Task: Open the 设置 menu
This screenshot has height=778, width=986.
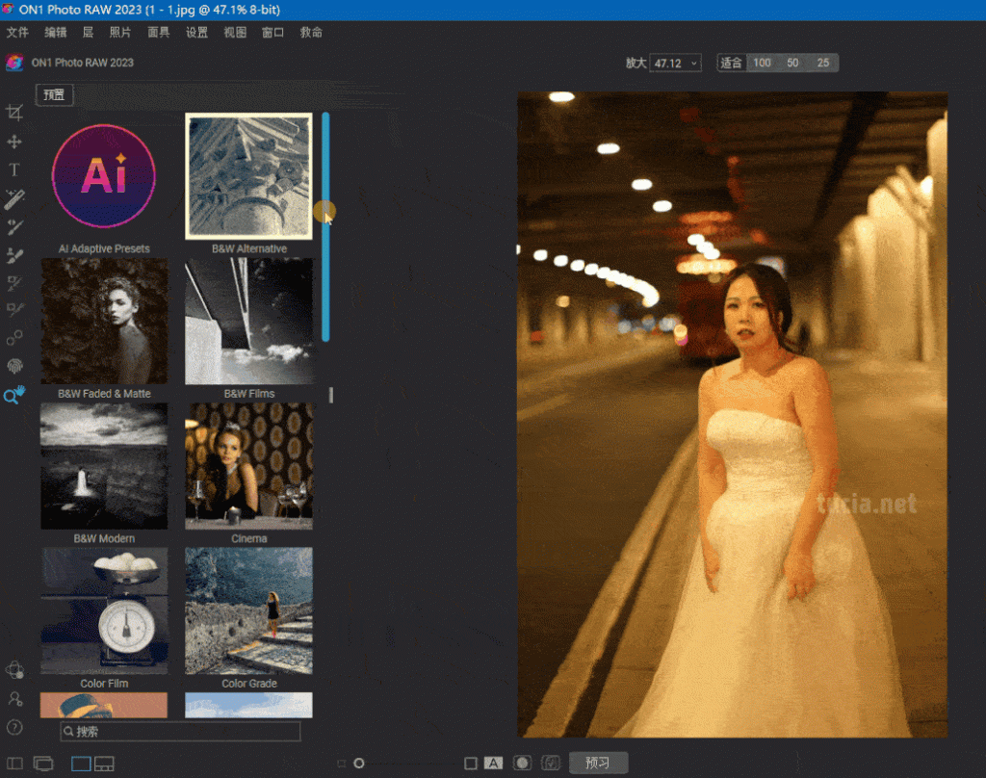Action: point(196,32)
